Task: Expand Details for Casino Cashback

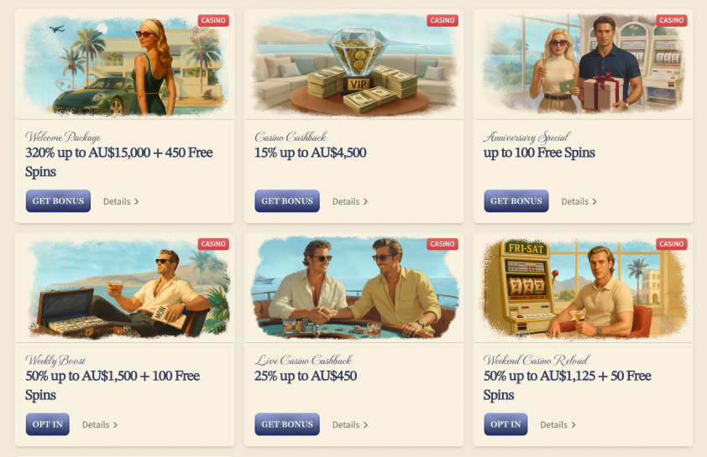Action: pos(350,202)
